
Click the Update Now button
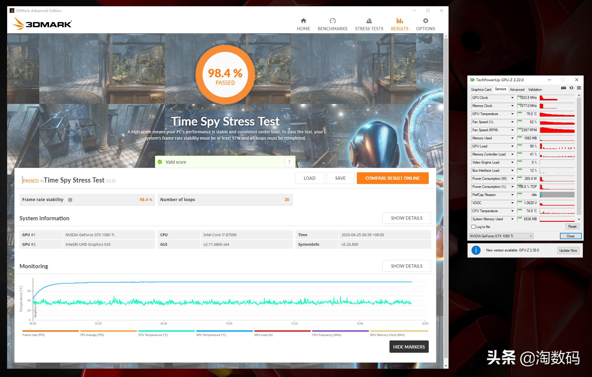[568, 251]
